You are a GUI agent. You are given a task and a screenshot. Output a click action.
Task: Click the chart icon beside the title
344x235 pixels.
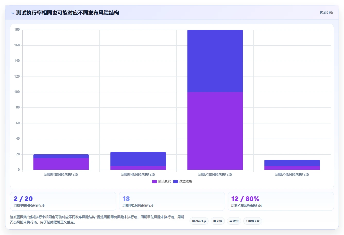coord(12,13)
